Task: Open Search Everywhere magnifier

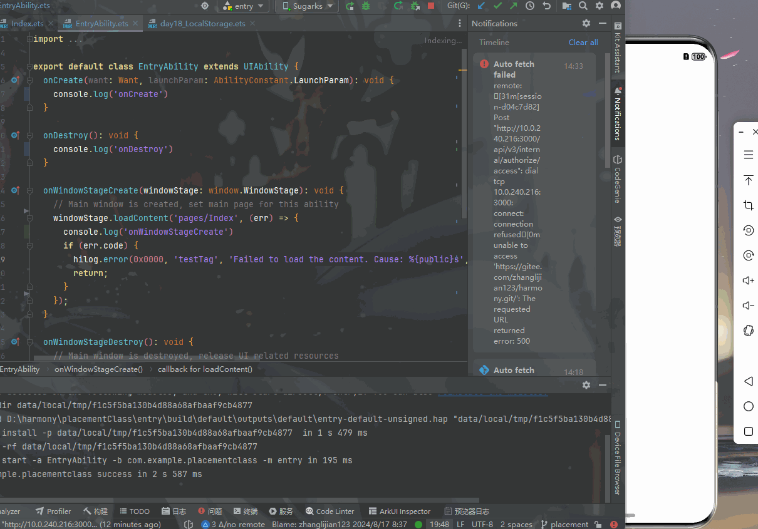Action: [x=583, y=6]
